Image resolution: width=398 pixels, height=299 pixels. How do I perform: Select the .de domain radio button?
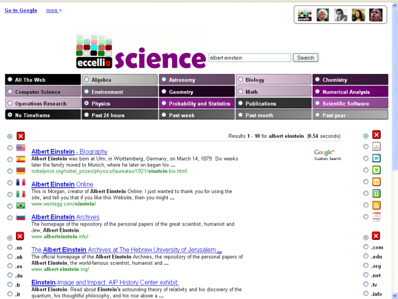point(10,275)
